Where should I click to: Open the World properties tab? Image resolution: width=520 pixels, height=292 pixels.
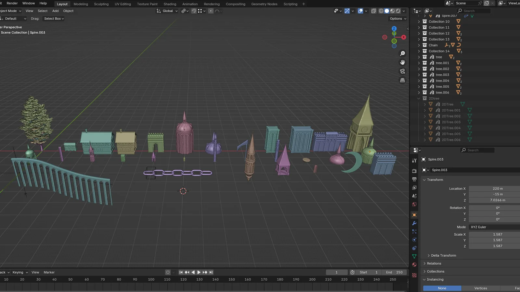point(414,204)
